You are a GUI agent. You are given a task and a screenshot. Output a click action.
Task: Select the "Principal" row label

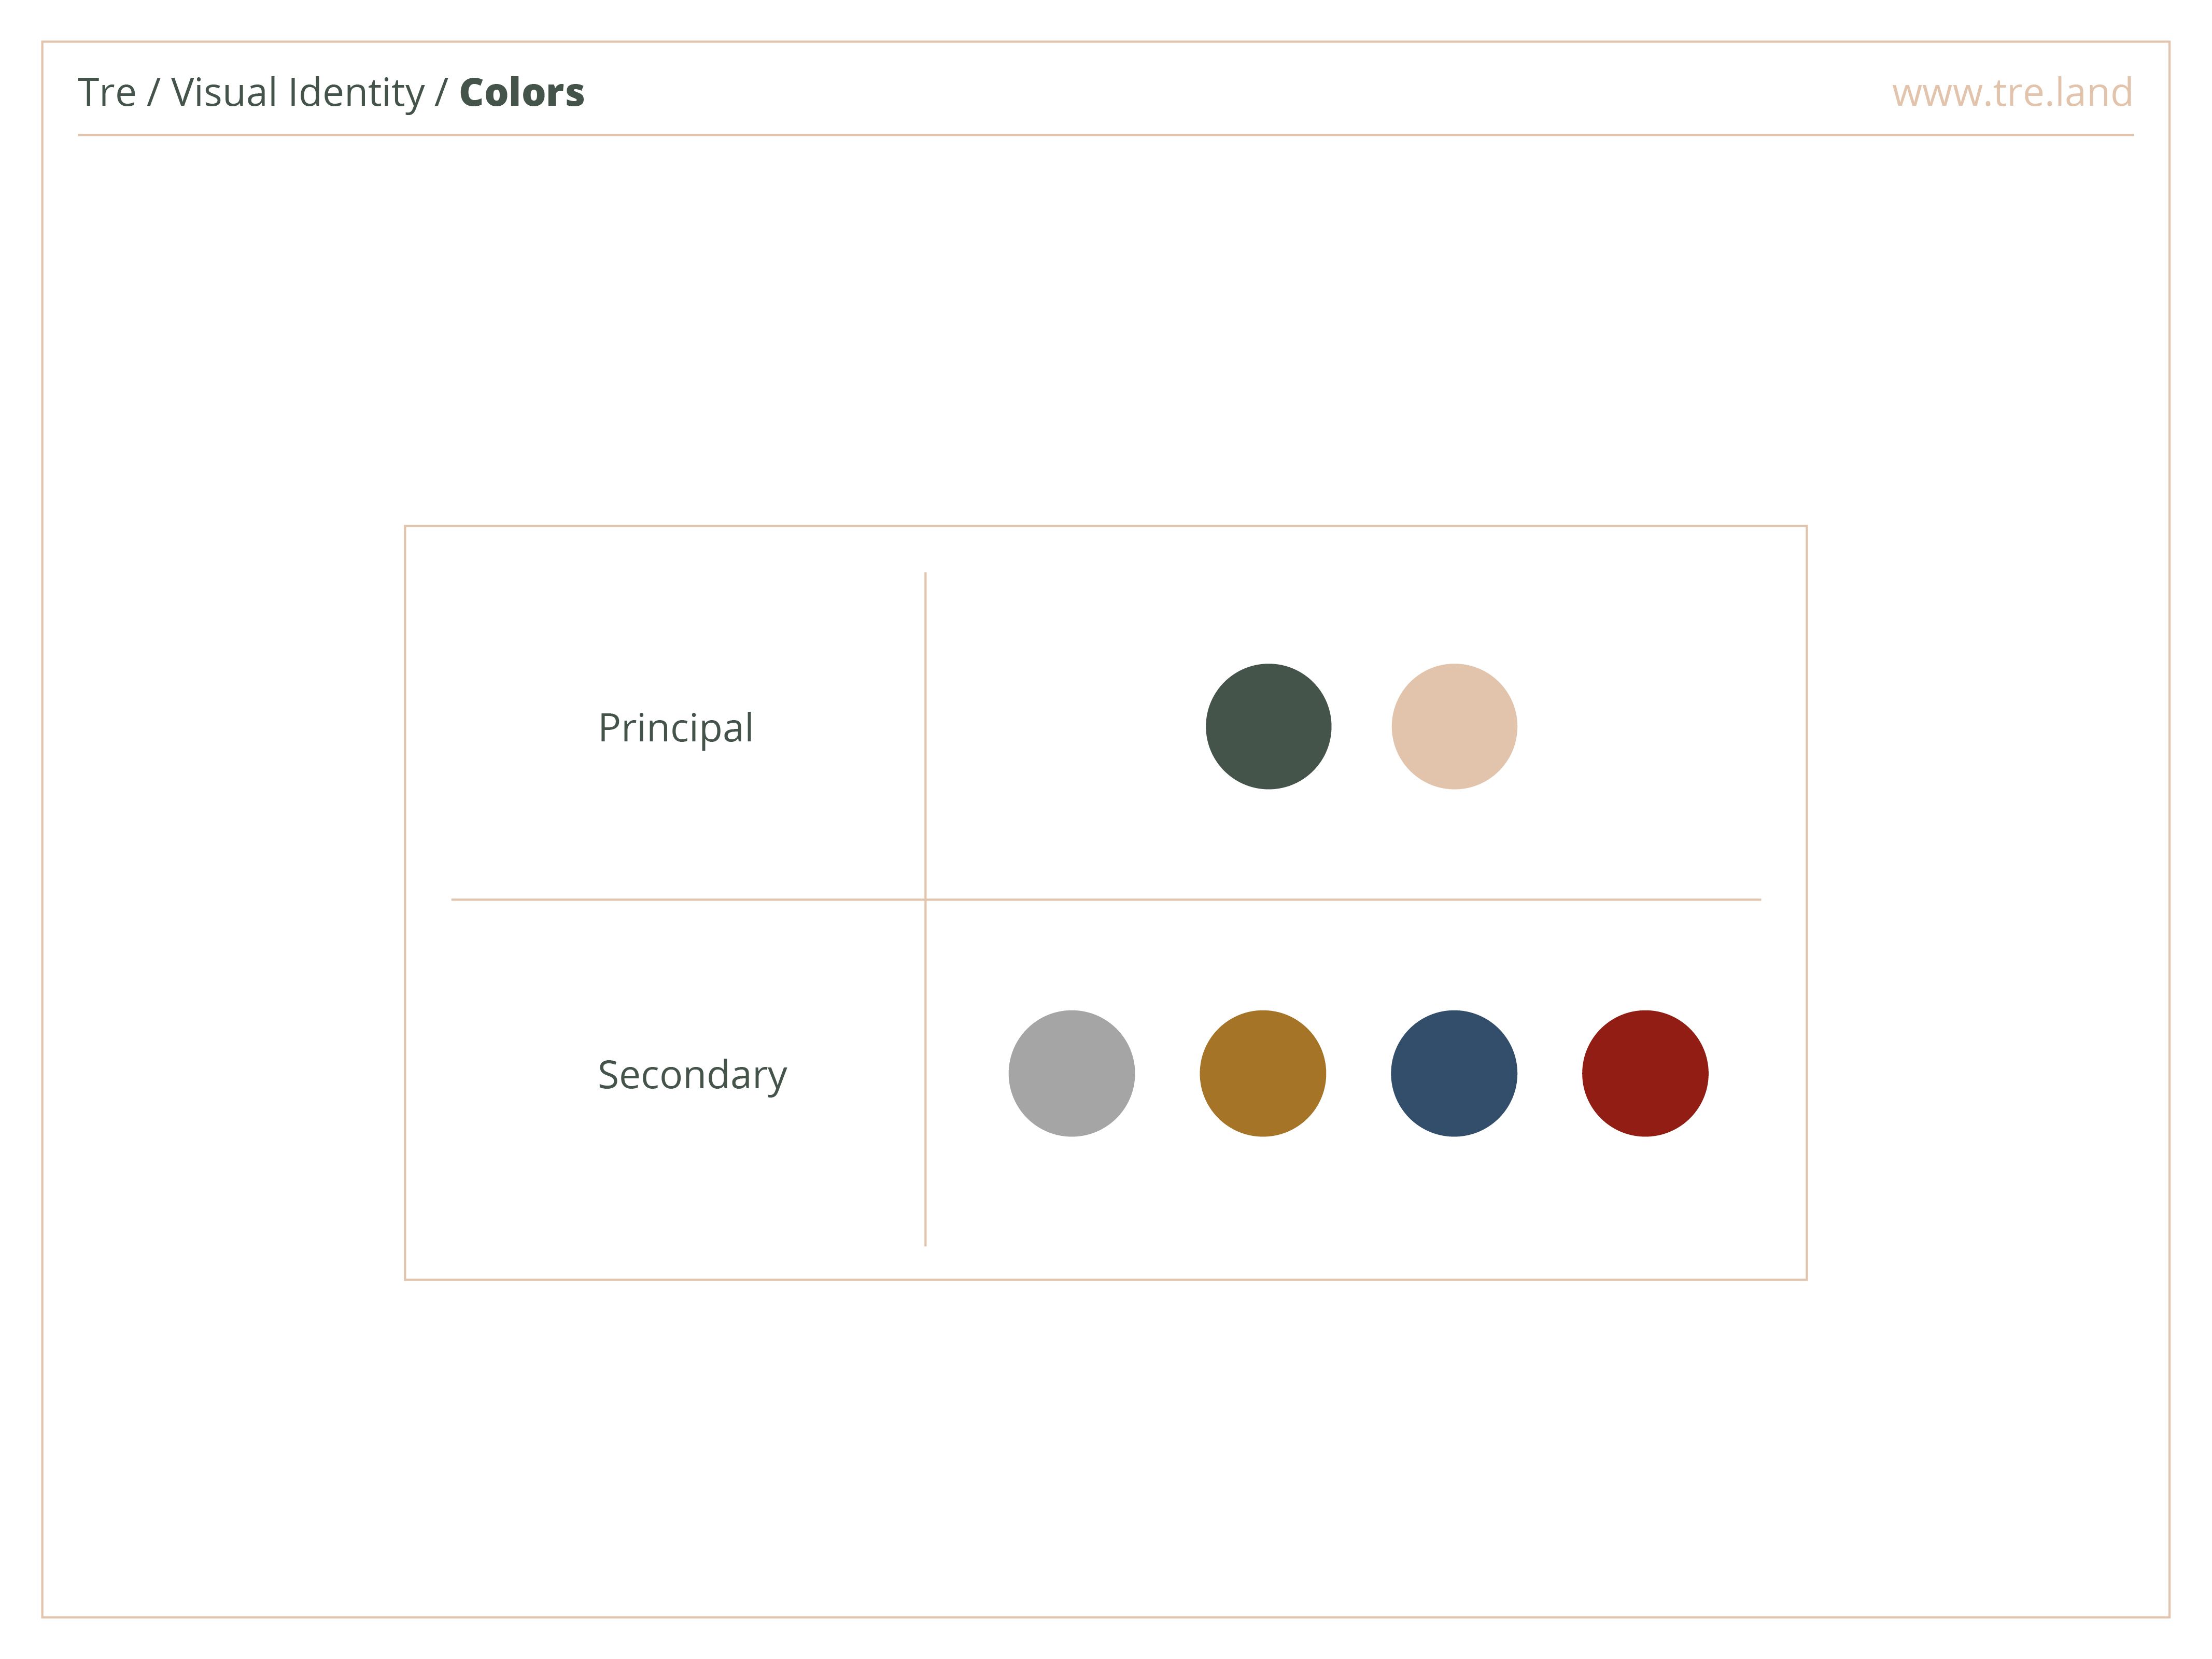pyautogui.click(x=675, y=728)
